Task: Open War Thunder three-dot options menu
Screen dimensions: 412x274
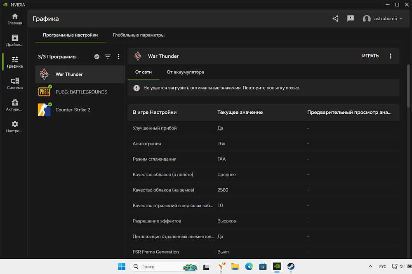Action: [391, 56]
